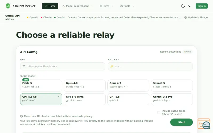Open the Tools menu
The width and height of the screenshot is (213, 133).
click(127, 6)
